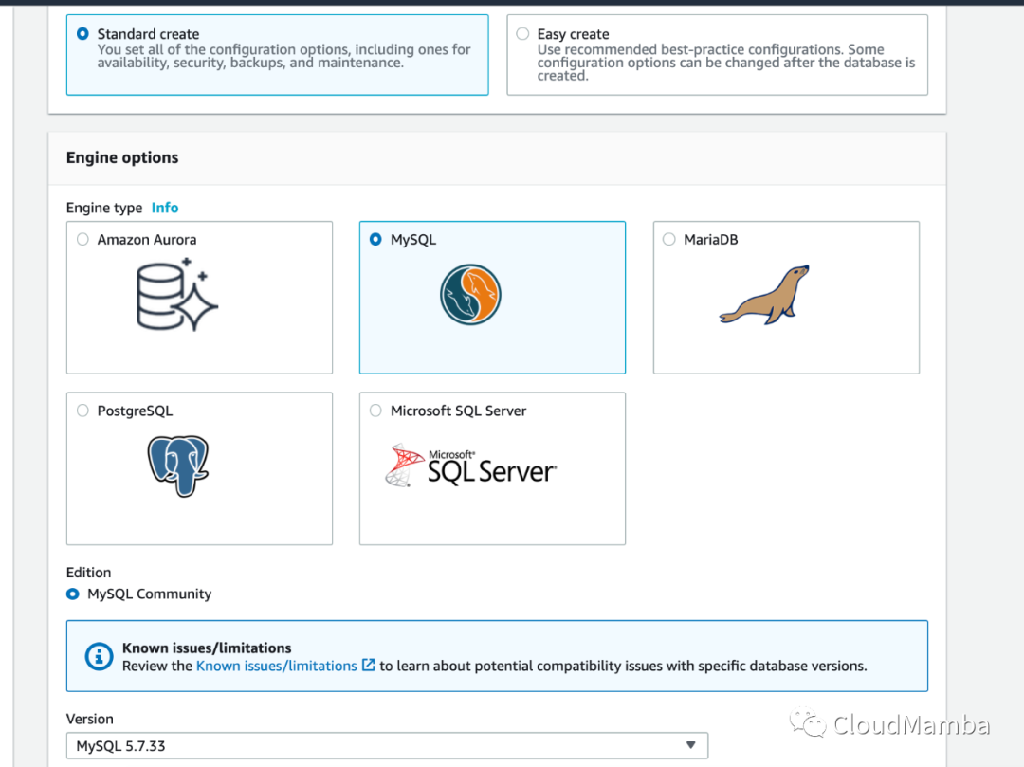Viewport: 1024px width, 767px height.
Task: Click the Engine type label
Action: point(104,208)
